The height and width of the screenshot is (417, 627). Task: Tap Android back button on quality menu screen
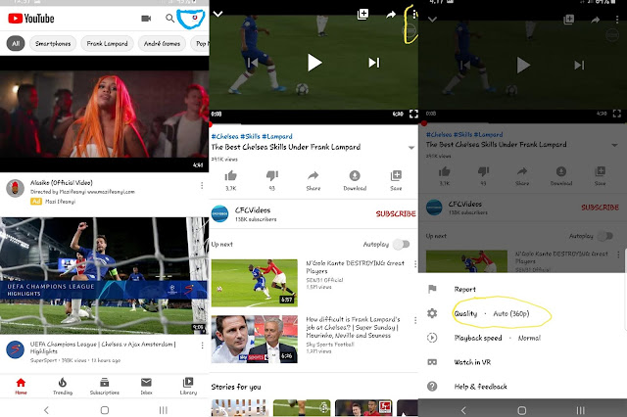pos(463,410)
